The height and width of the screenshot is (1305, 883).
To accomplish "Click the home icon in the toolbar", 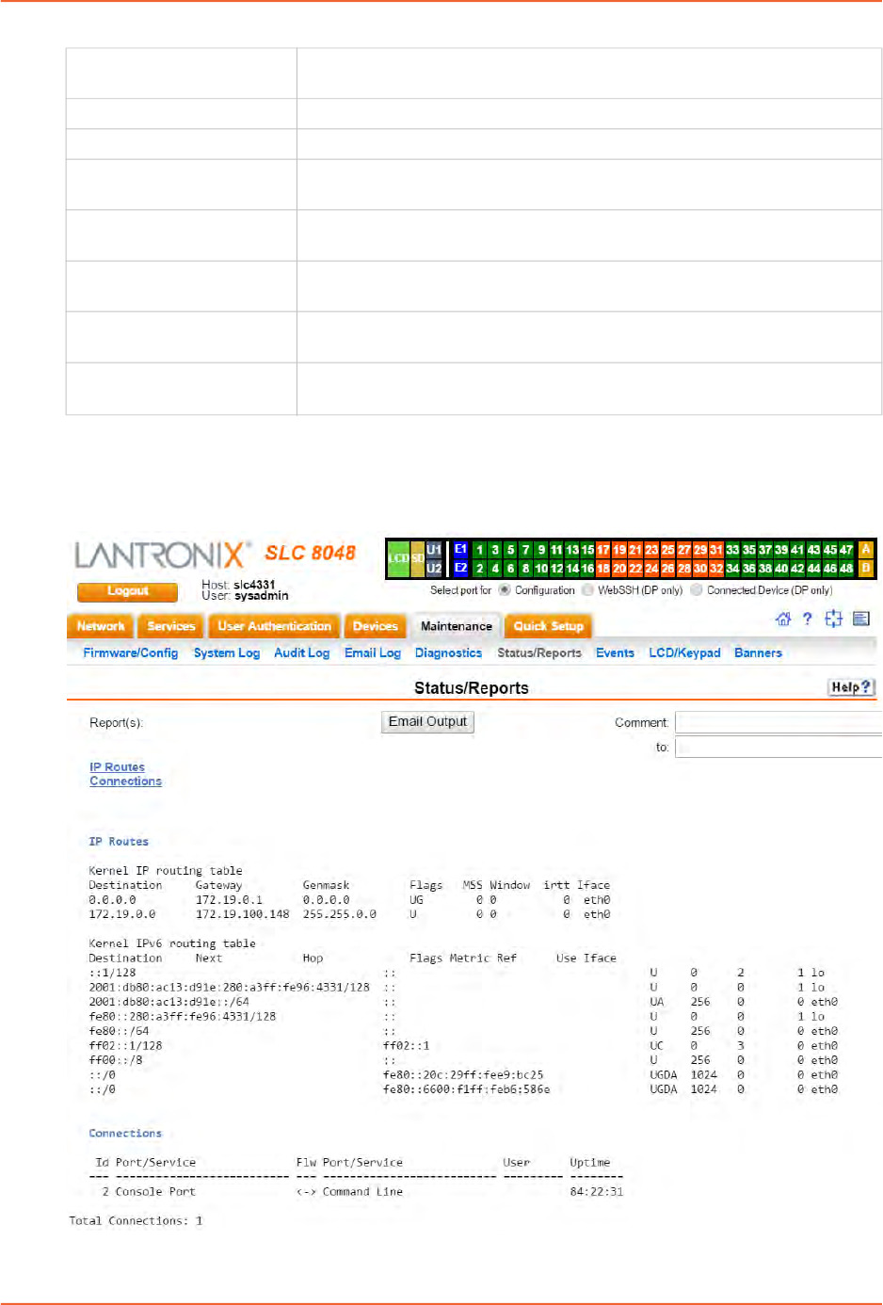I will point(782,619).
